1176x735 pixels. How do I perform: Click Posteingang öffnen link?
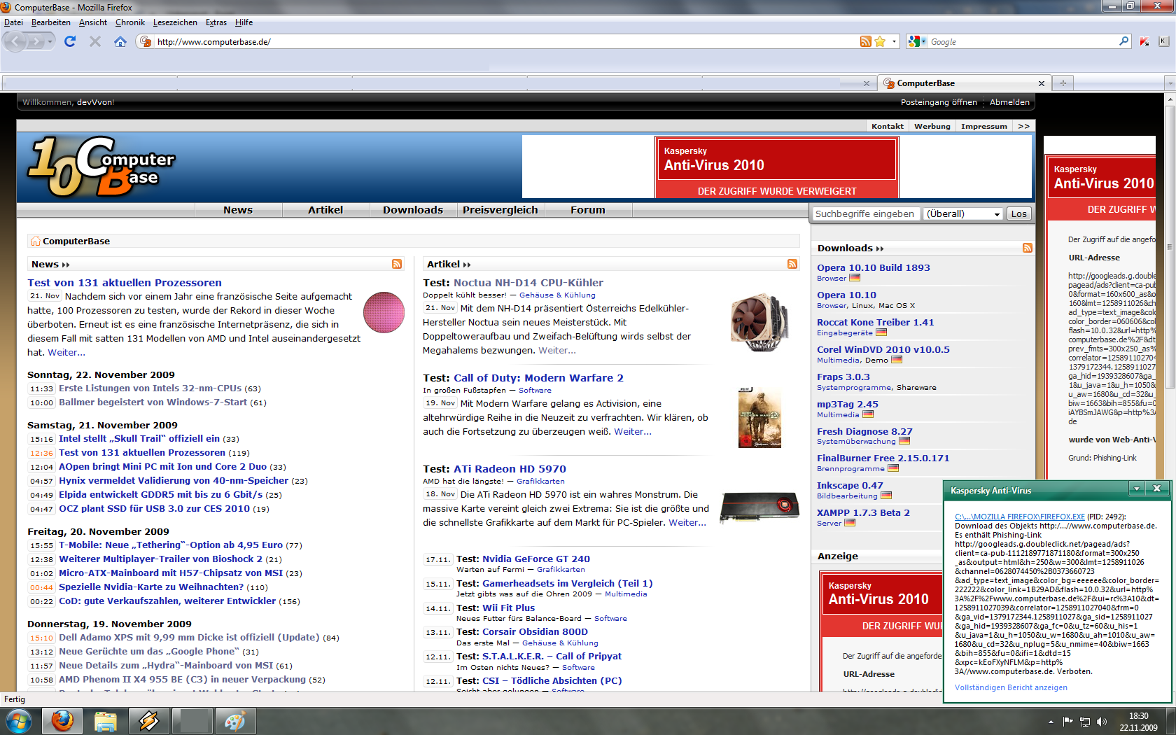pyautogui.click(x=939, y=102)
